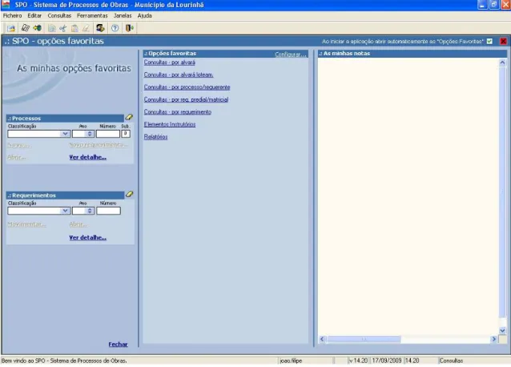Click Consultas in the status bar
Viewport: 511px width, 367px height.
tap(452, 361)
